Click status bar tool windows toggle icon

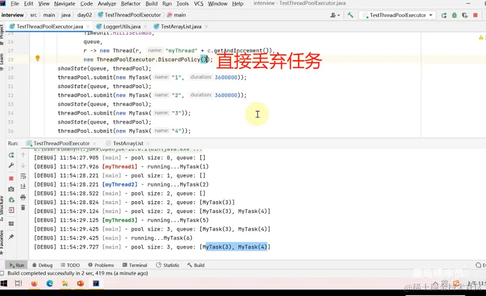(x=2, y=273)
